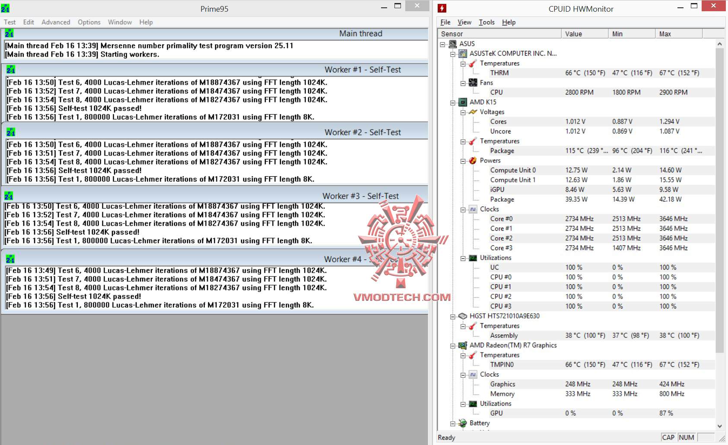Click the Utilizations icon under AMD K15
The height and width of the screenshot is (445, 728).
click(473, 258)
